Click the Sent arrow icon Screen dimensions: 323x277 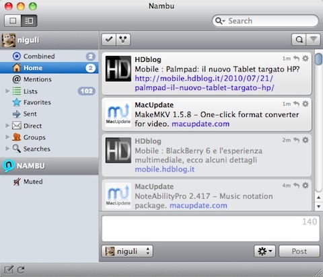coord(17,114)
